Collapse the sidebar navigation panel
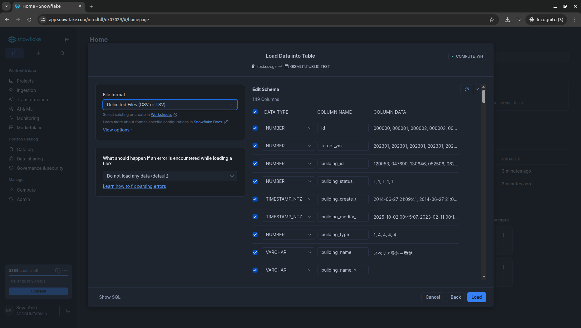This screenshot has height=328, width=581. tap(67, 39)
